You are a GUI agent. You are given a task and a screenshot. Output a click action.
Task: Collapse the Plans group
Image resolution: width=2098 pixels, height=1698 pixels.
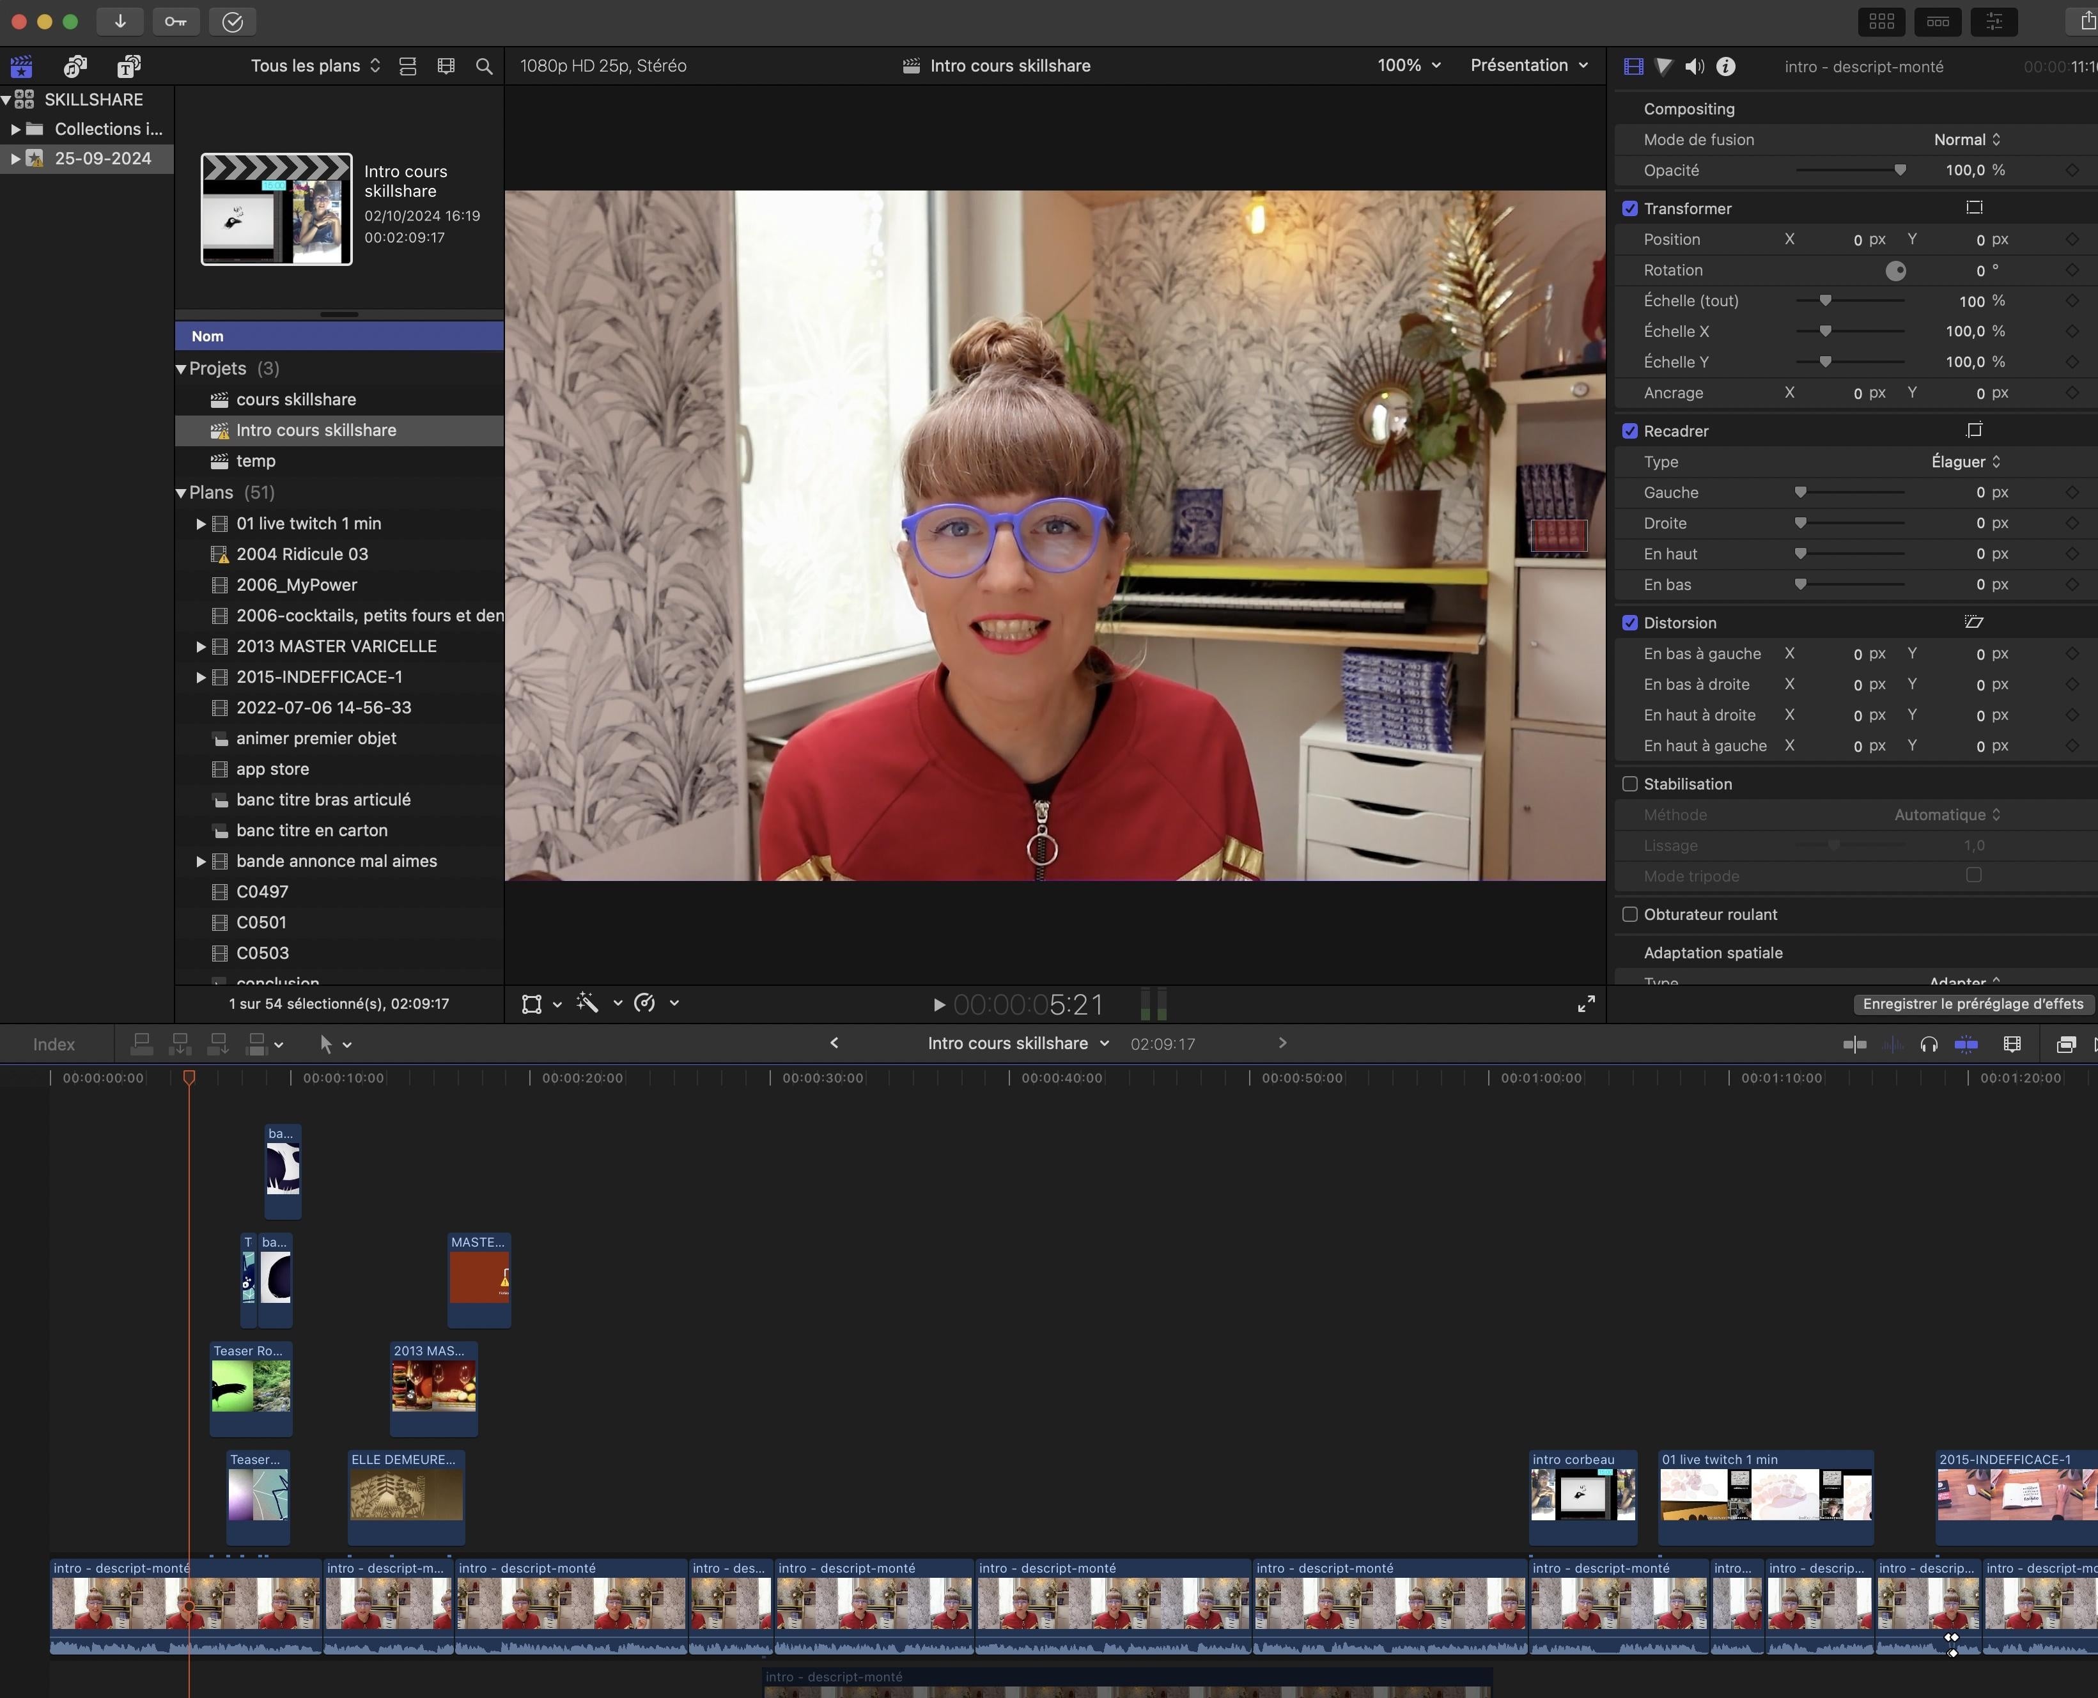[181, 493]
